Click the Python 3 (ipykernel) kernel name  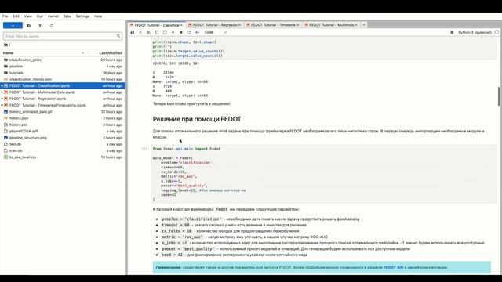(475, 32)
